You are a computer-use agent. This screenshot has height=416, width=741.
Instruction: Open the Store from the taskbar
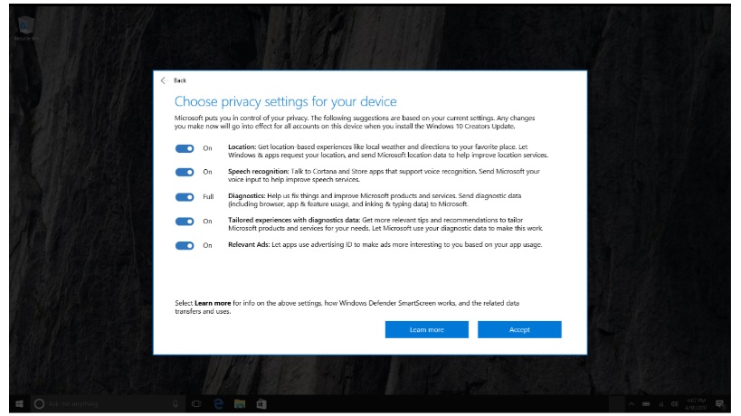[x=261, y=403]
